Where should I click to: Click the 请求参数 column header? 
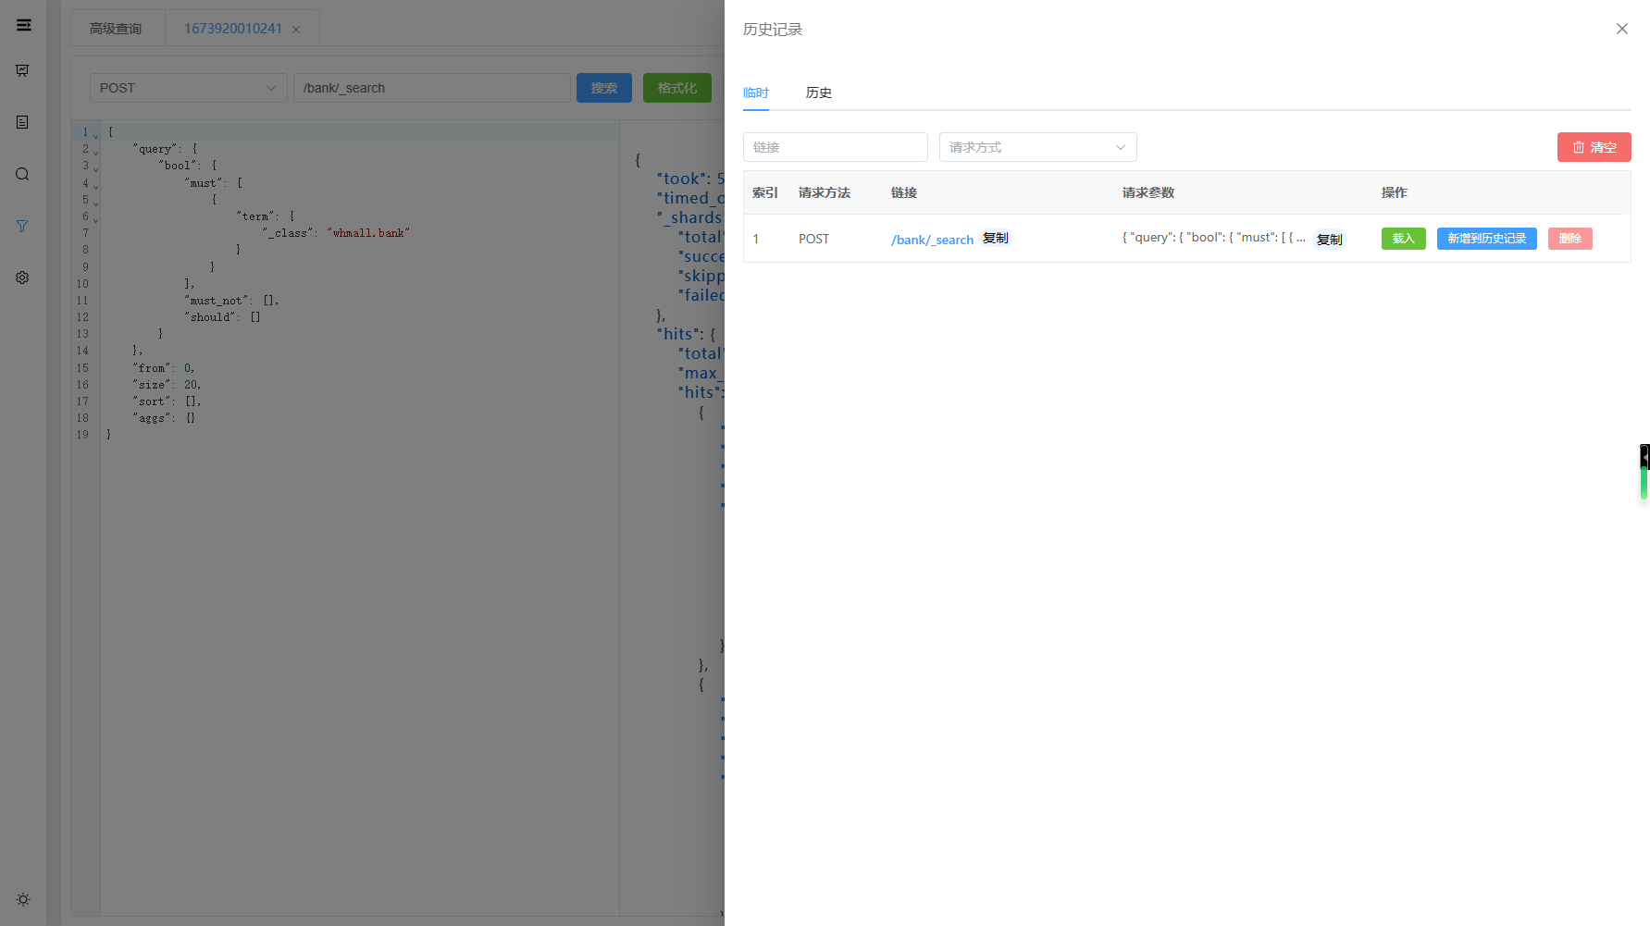pyautogui.click(x=1148, y=192)
